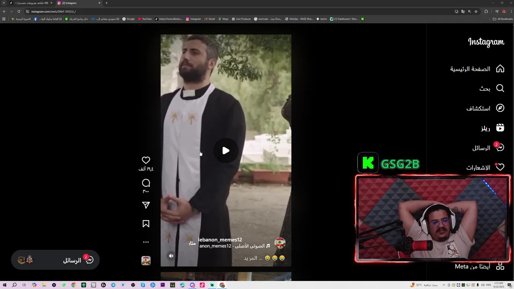The width and height of the screenshot is (514, 289).
Task: Click the notifications heart icon in sidebar
Action: (x=500, y=167)
